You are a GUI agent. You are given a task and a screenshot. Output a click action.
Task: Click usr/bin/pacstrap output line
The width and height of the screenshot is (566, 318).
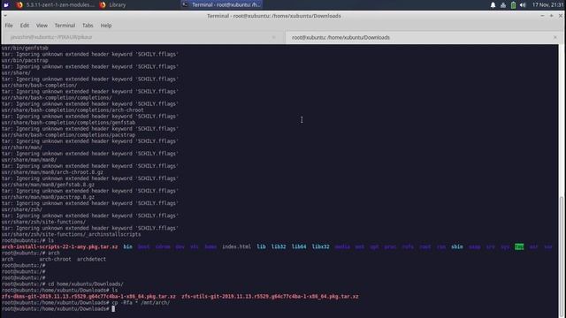point(25,60)
